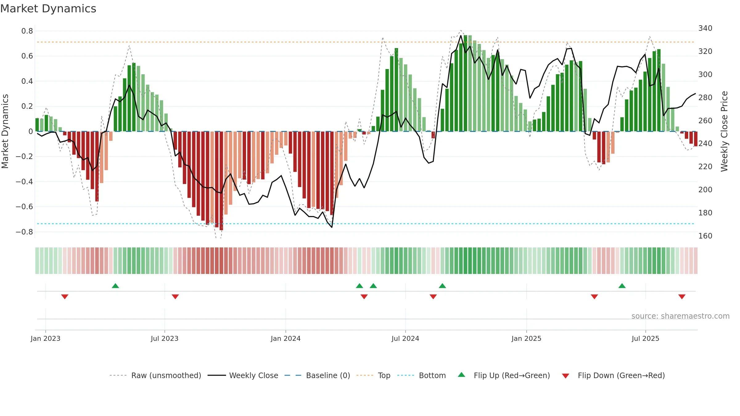Click the 340 right axis price label
The image size is (740, 416).
coord(705,28)
